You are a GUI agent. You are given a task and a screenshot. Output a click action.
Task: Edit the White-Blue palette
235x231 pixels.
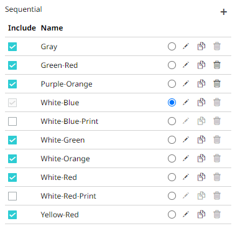[x=186, y=102]
